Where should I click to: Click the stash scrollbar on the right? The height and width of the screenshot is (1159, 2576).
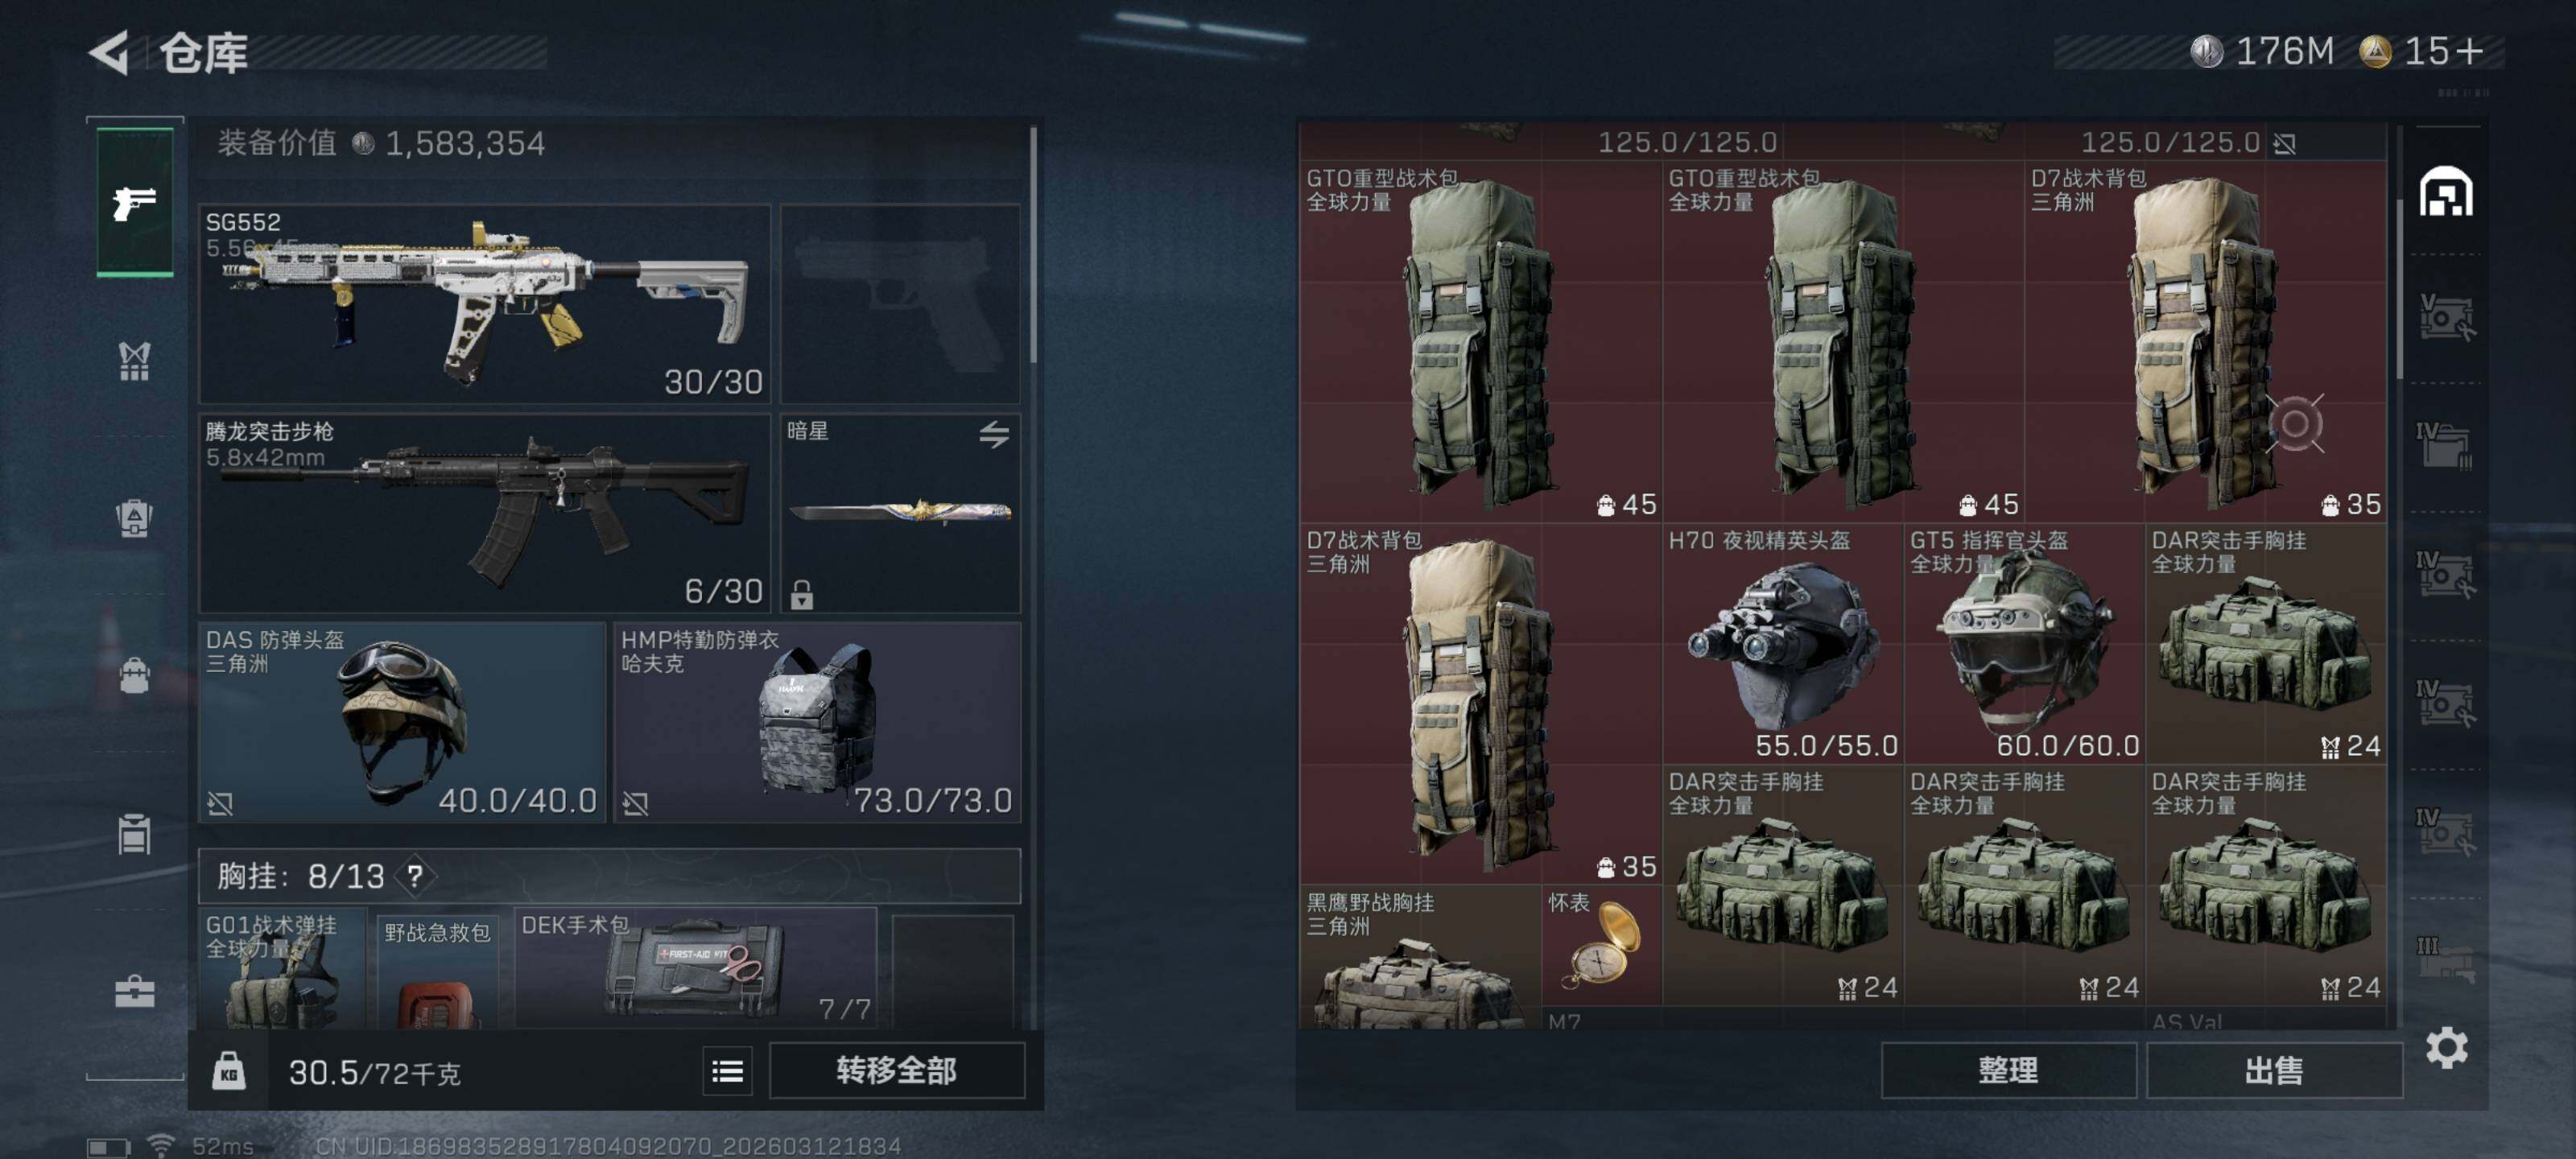[x=2399, y=290]
